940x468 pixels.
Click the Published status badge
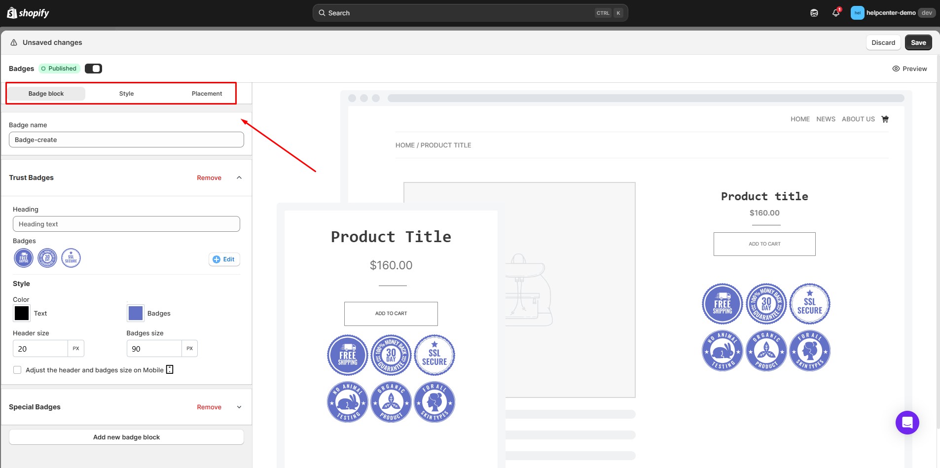pos(59,69)
